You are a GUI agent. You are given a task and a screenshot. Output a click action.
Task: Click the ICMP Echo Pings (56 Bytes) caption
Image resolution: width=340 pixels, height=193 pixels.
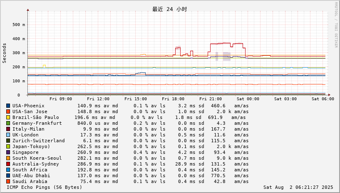45,187
